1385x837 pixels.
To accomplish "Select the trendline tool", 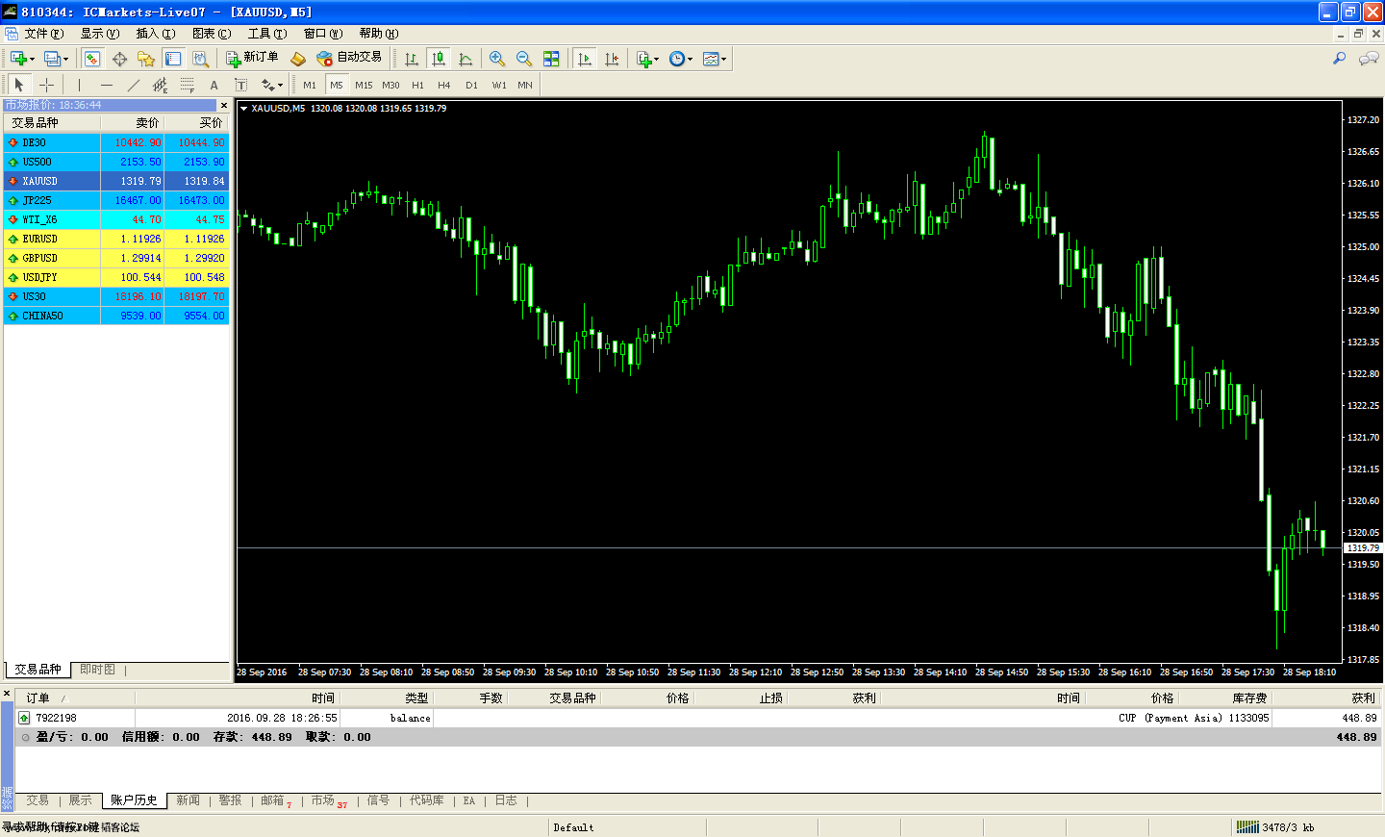I will tap(133, 85).
